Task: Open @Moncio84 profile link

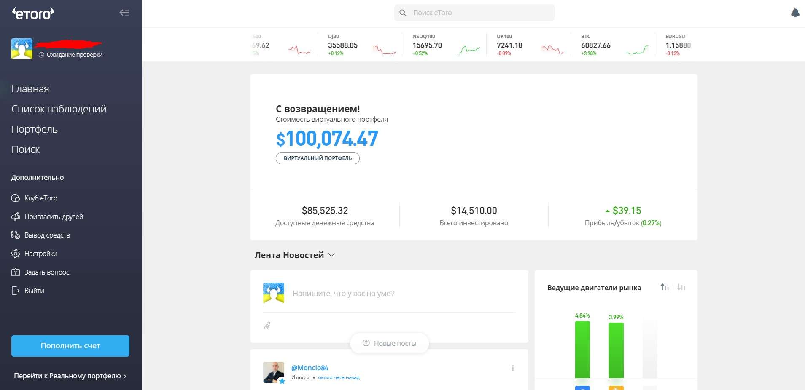Action: 310,368
